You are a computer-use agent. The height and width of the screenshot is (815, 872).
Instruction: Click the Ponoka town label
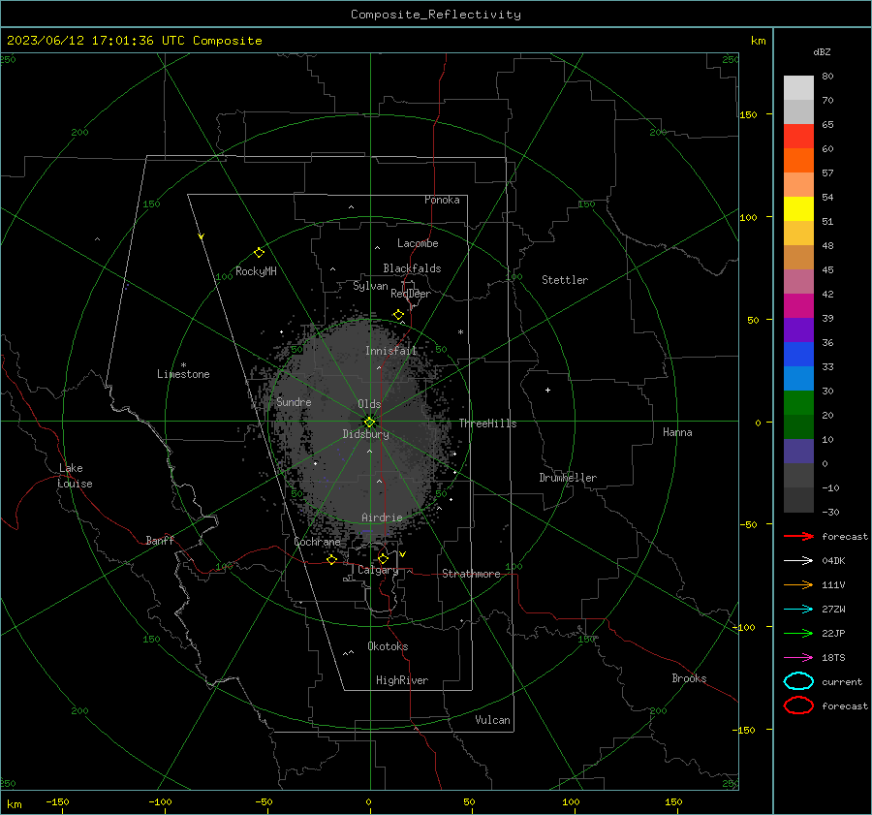tap(442, 200)
